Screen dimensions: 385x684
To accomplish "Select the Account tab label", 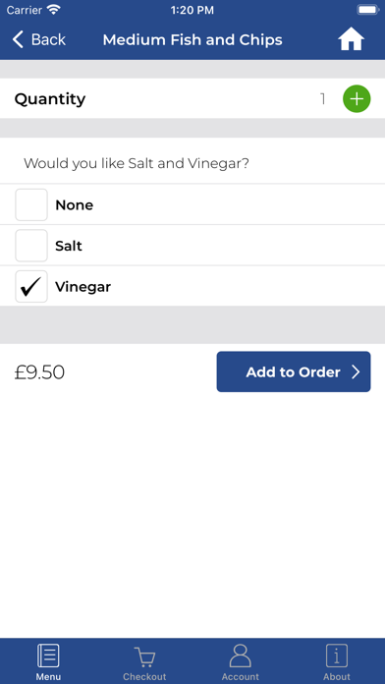I will click(x=241, y=676).
